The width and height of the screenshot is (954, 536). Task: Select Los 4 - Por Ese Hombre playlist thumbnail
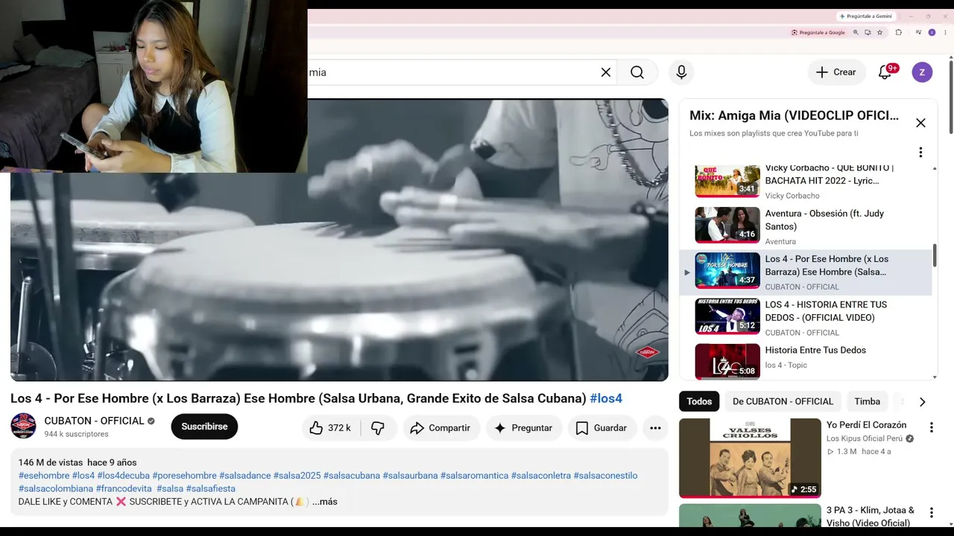coord(727,270)
